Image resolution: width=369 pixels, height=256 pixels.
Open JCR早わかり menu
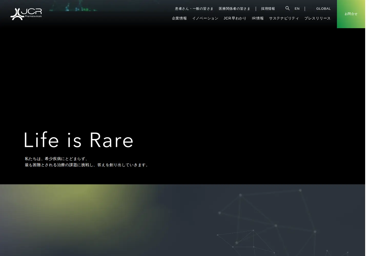point(235,18)
